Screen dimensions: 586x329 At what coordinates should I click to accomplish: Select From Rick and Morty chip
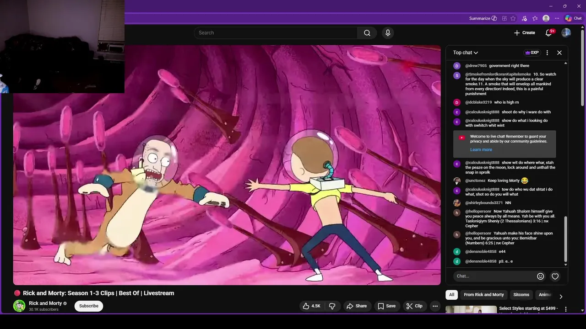click(x=484, y=295)
